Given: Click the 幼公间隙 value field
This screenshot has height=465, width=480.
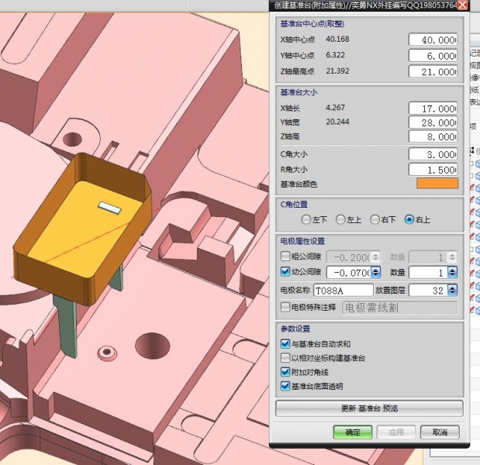Looking at the screenshot, I should click(349, 272).
